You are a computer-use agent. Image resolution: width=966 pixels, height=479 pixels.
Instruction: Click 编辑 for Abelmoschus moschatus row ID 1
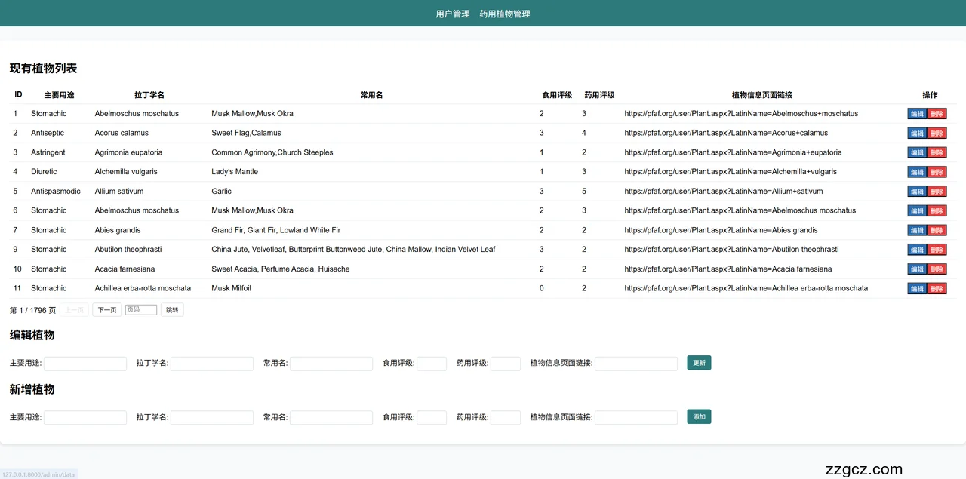click(916, 114)
